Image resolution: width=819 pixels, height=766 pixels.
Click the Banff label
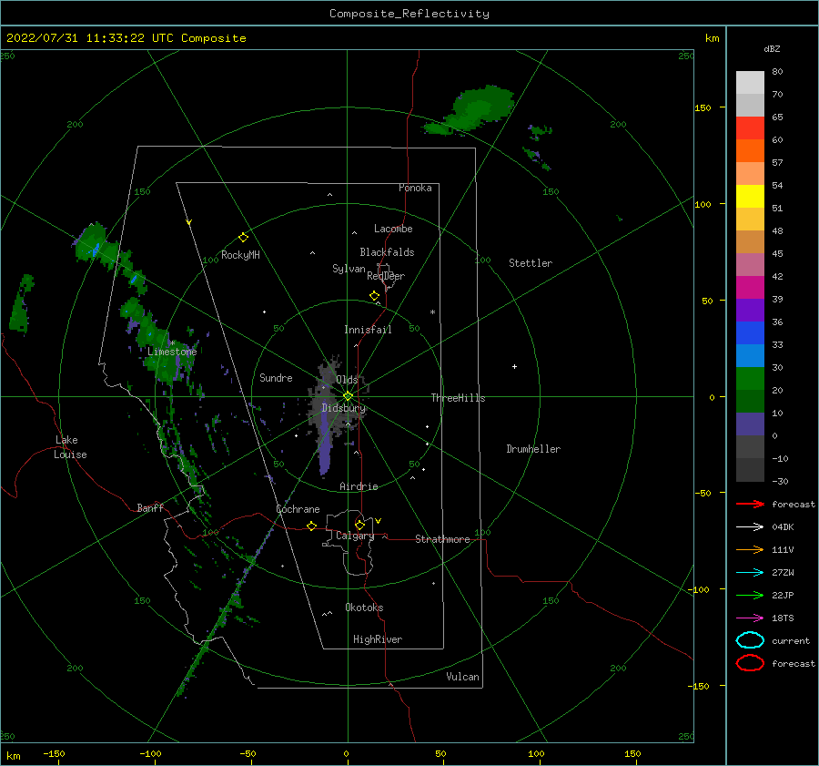150,507
